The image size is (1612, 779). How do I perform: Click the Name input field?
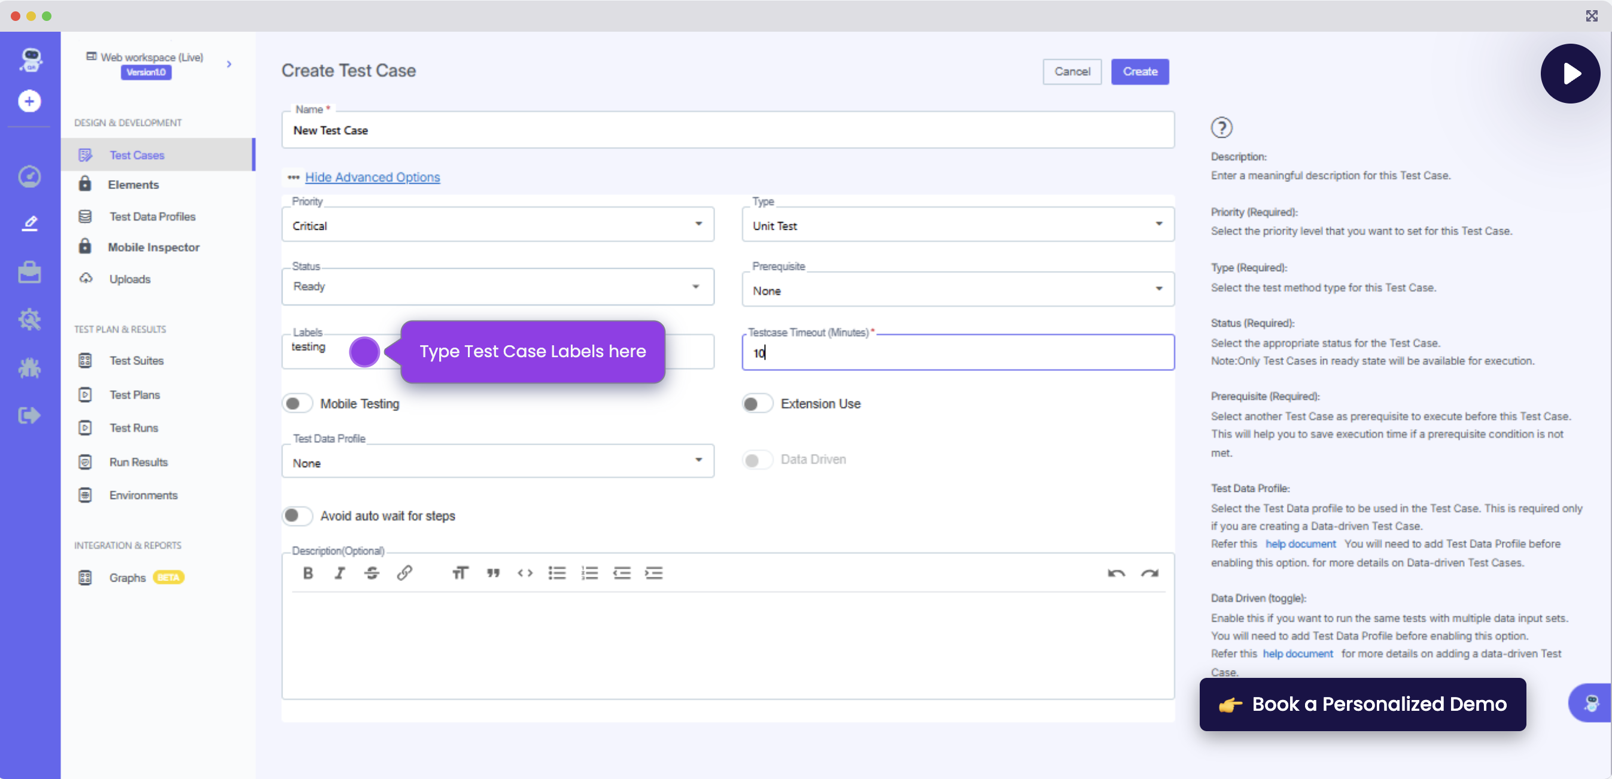pyautogui.click(x=727, y=130)
